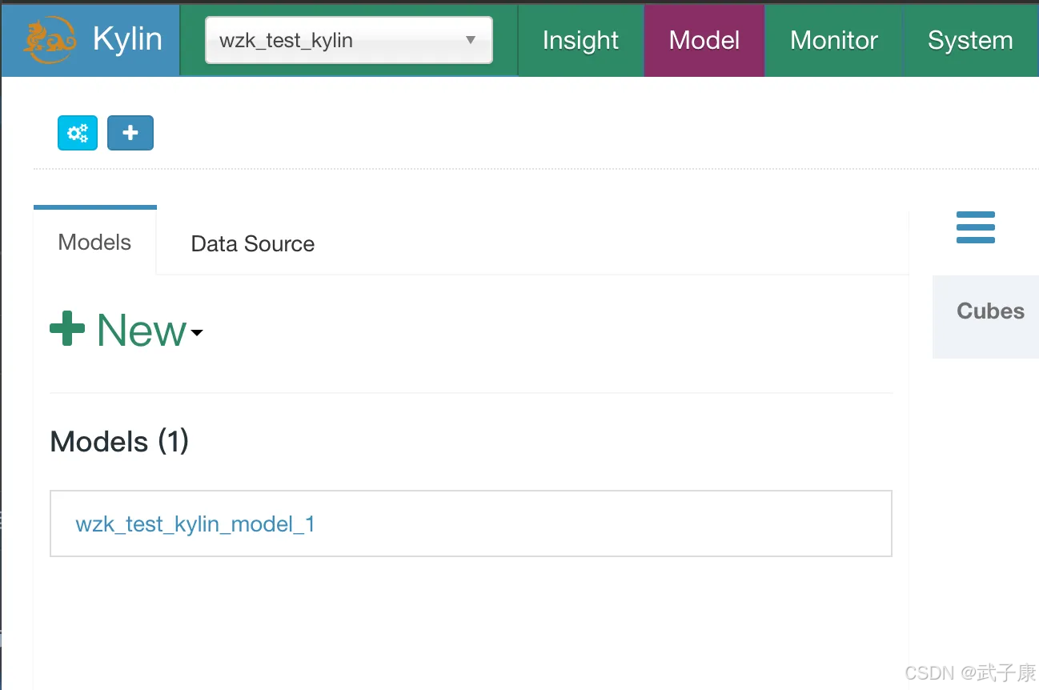The width and height of the screenshot is (1039, 690).
Task: Select the Model menu item
Action: tap(704, 41)
